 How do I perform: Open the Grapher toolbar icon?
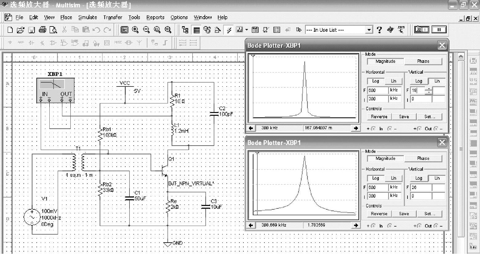coord(239,30)
